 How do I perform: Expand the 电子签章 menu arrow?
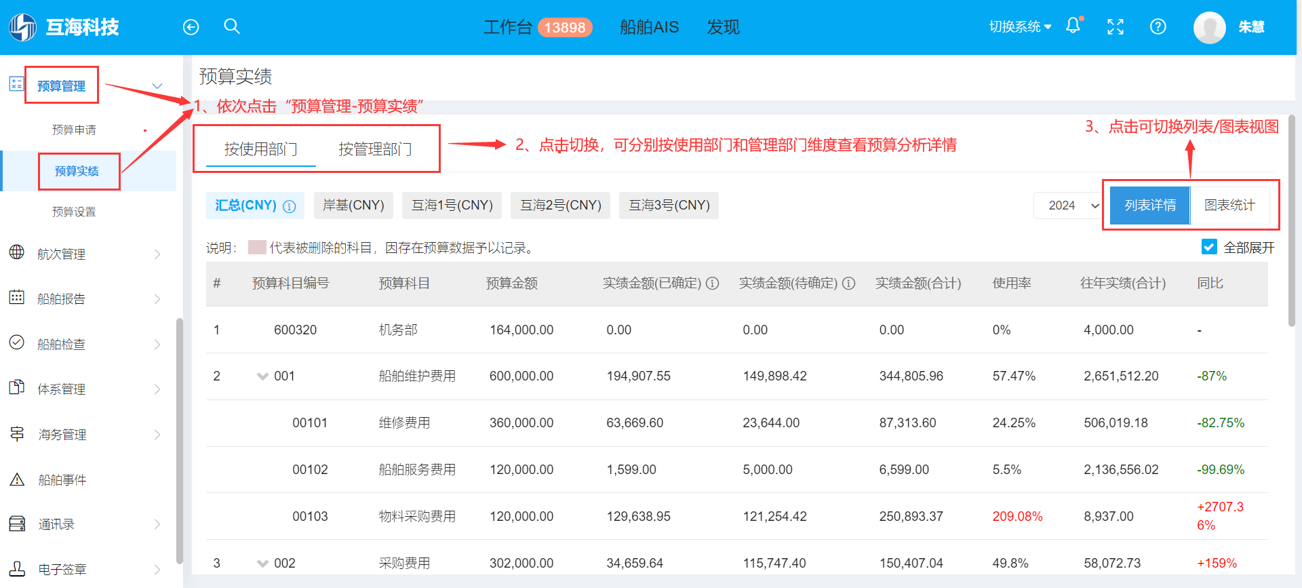[x=157, y=570]
